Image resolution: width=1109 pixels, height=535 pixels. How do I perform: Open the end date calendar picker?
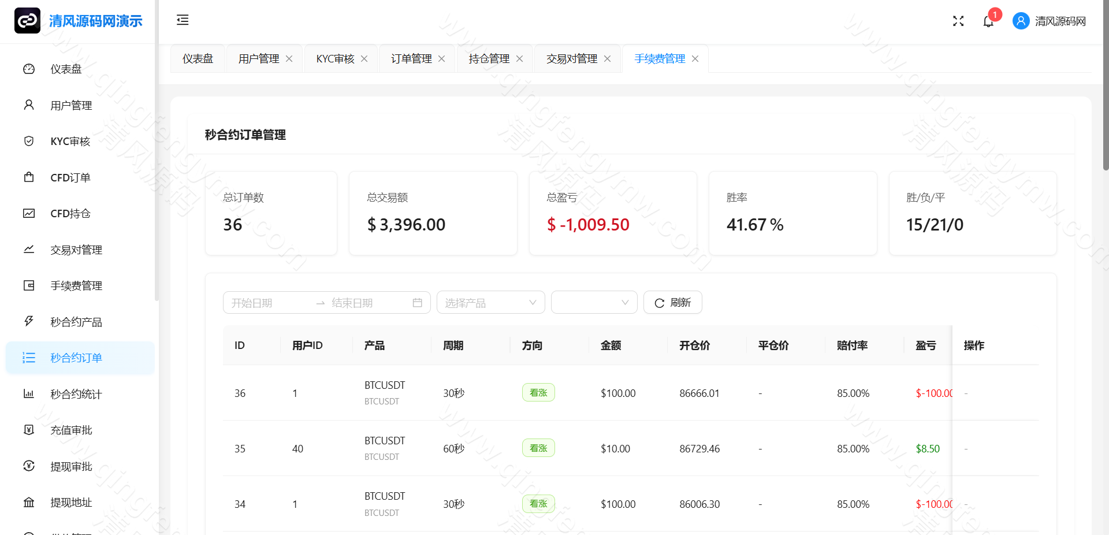pyautogui.click(x=418, y=302)
